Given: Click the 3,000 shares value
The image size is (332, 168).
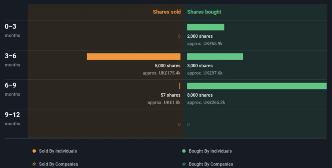Looking at the screenshot, I should (x=200, y=66).
